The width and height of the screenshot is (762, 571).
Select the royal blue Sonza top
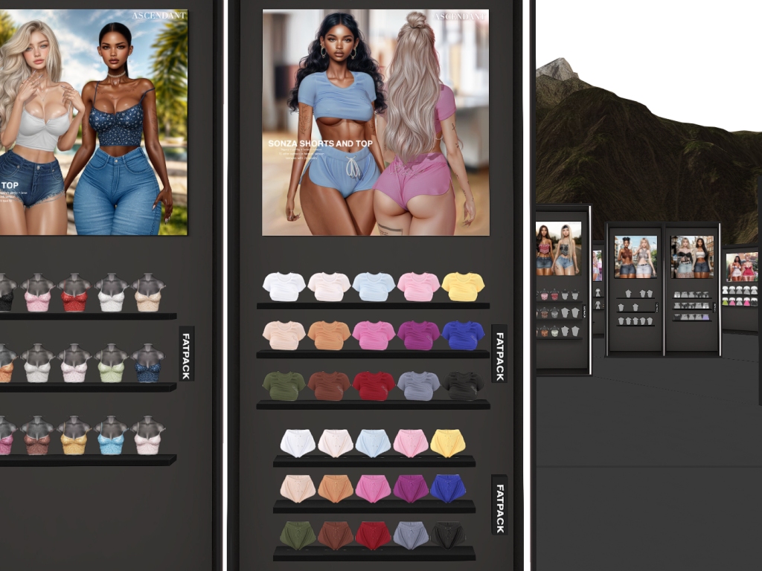click(463, 335)
